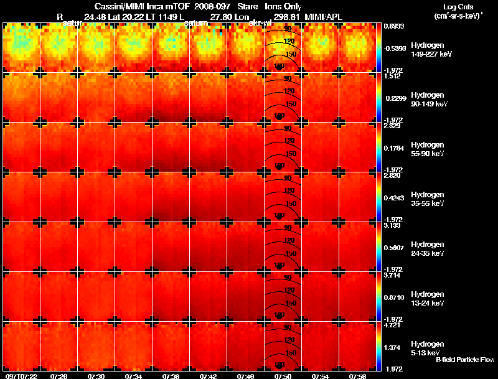
Task: Select the 5-13 keV image at 07:38
Action: 171,347
